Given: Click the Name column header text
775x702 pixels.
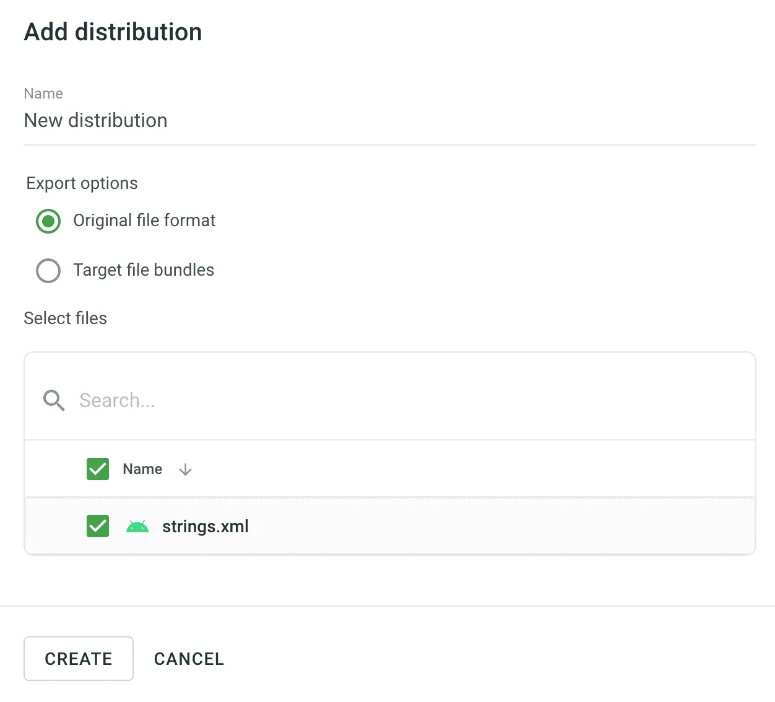Looking at the screenshot, I should 142,469.
